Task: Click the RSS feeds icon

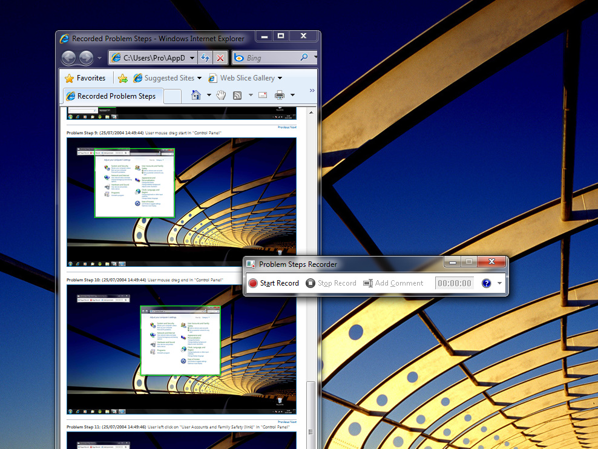Action: 237,95
